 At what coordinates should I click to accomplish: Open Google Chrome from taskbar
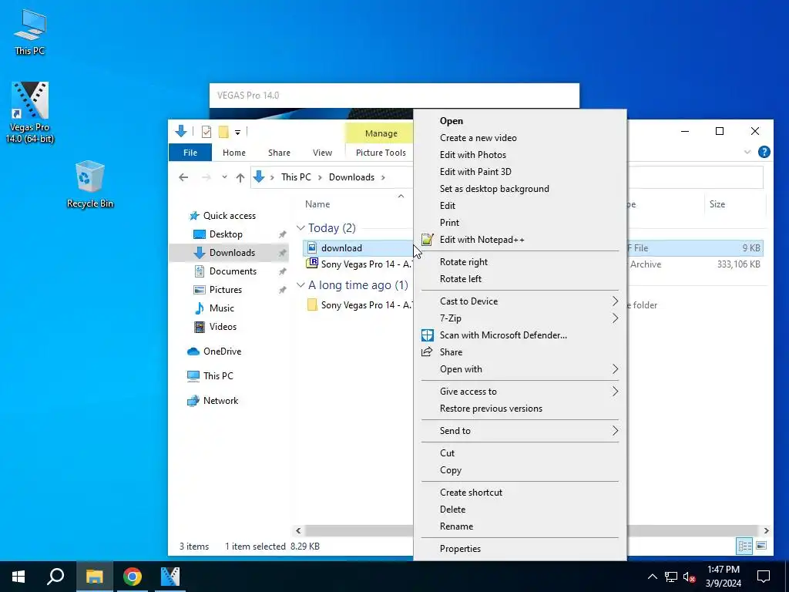[133, 577]
